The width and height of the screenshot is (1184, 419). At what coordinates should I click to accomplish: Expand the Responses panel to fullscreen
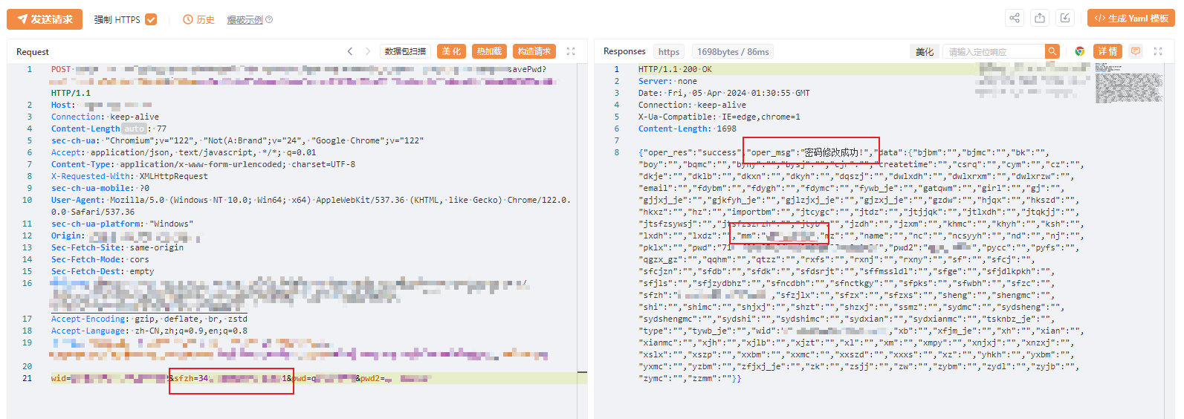(1157, 51)
